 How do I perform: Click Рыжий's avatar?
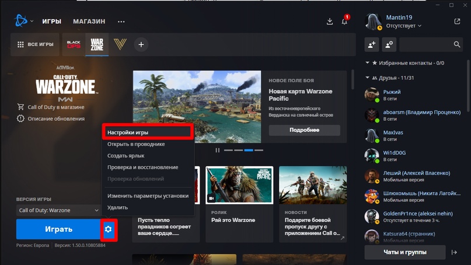point(372,95)
